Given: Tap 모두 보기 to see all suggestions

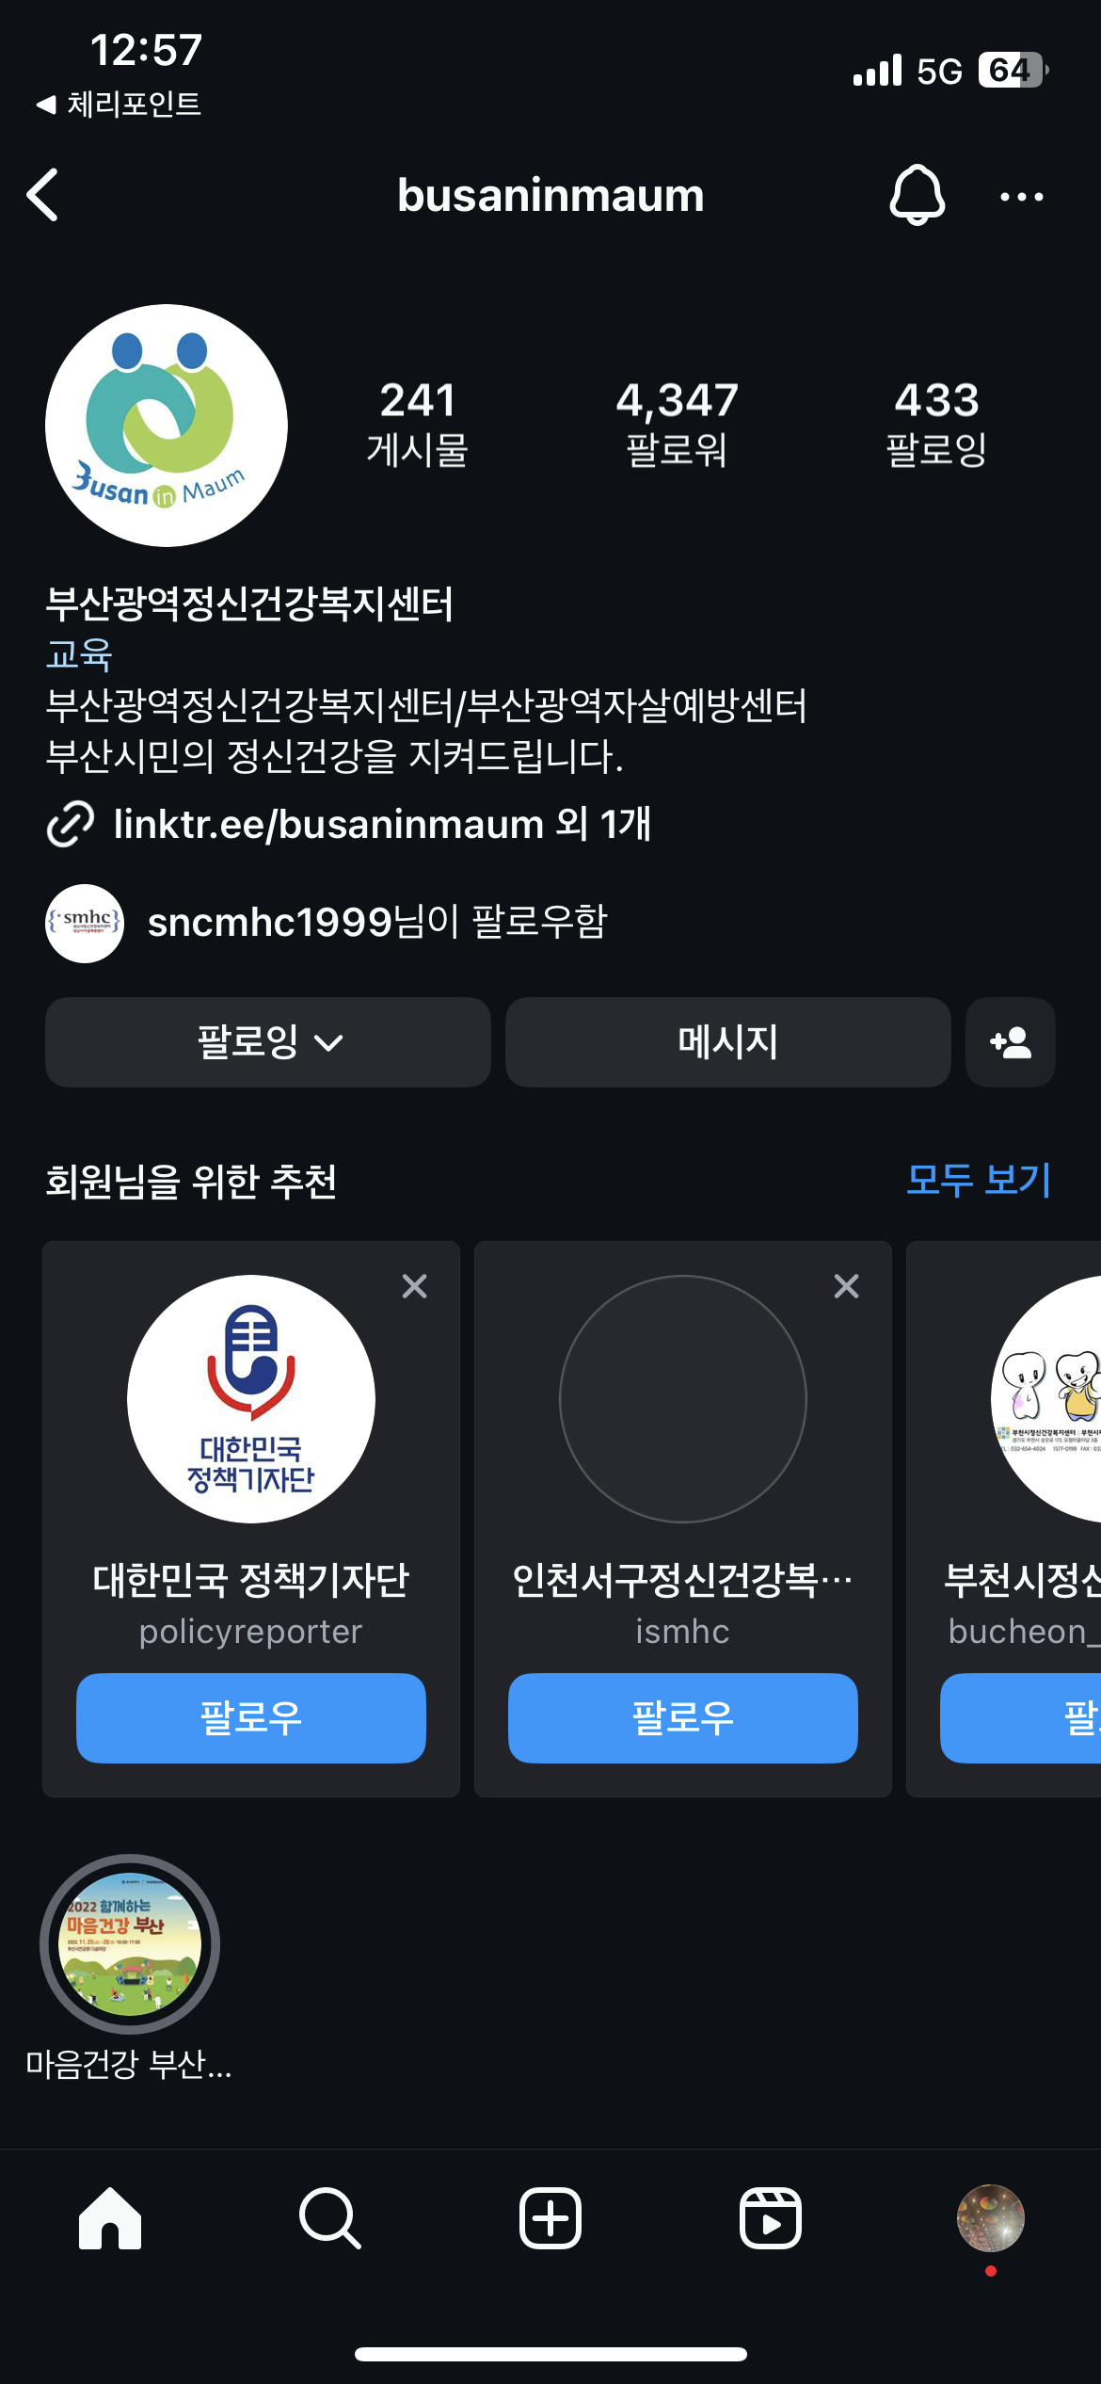Looking at the screenshot, I should coord(979,1180).
